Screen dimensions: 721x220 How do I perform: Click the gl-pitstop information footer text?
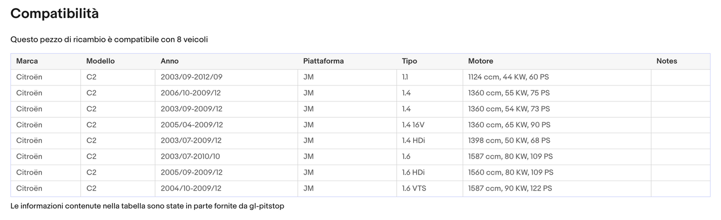(147, 206)
